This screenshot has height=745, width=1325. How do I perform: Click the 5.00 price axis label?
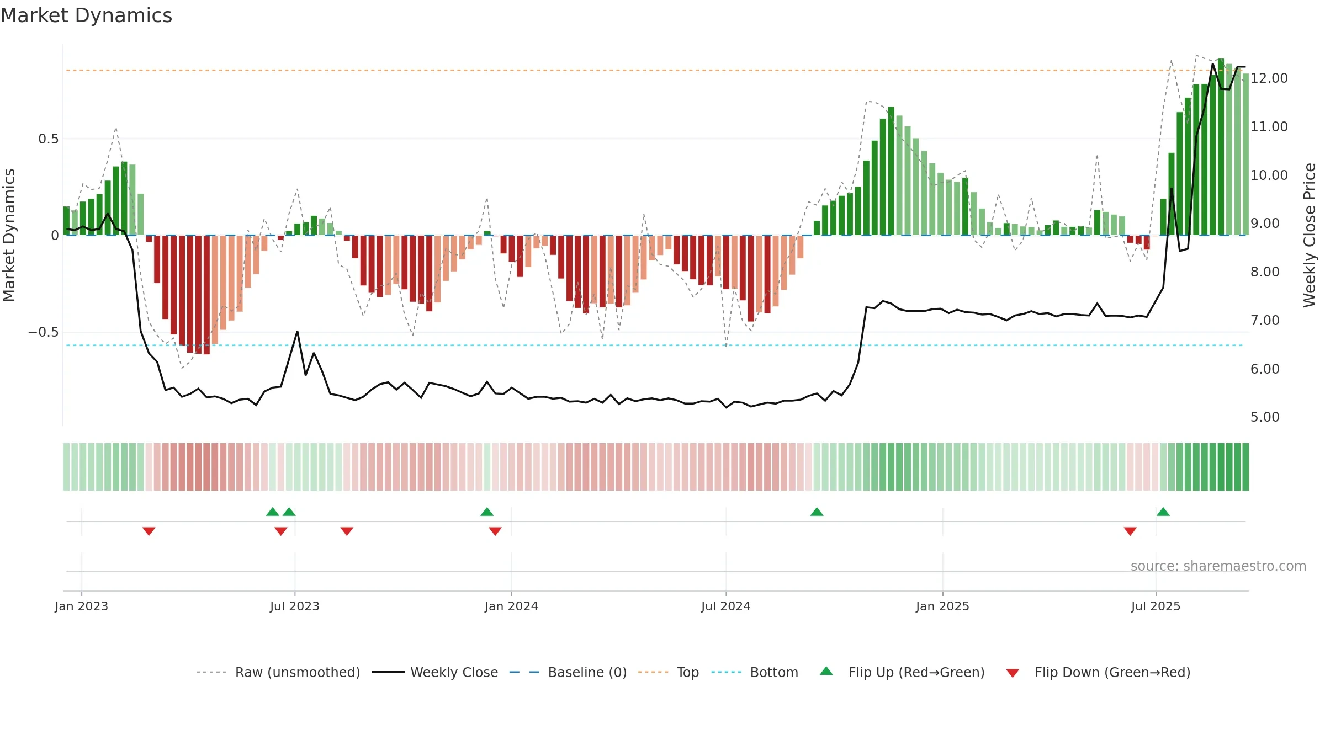pyautogui.click(x=1265, y=417)
